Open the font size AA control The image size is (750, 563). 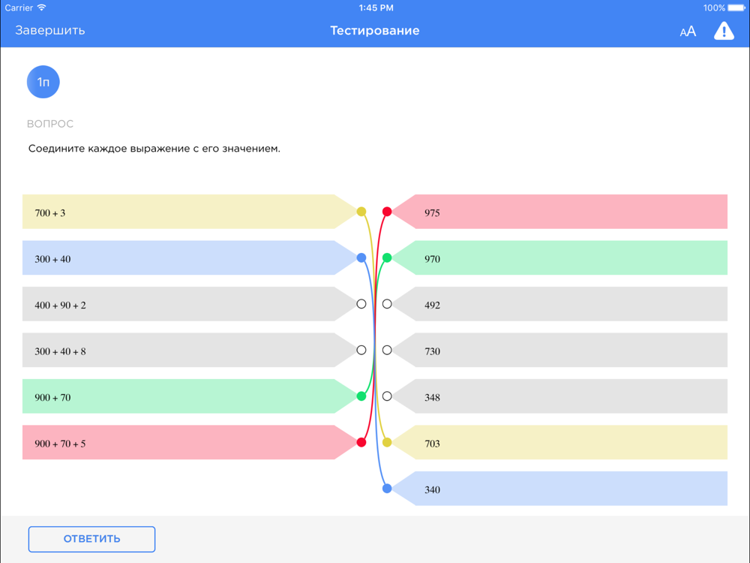click(x=688, y=32)
